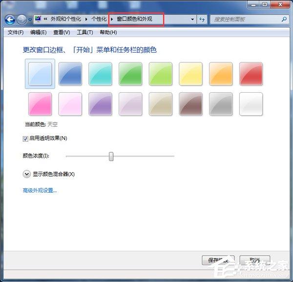Click the save changes button
Screen dimensions: 293x282
point(218,260)
